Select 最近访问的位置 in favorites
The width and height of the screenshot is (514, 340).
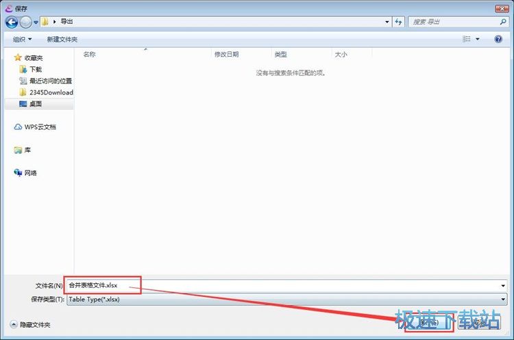tap(51, 81)
